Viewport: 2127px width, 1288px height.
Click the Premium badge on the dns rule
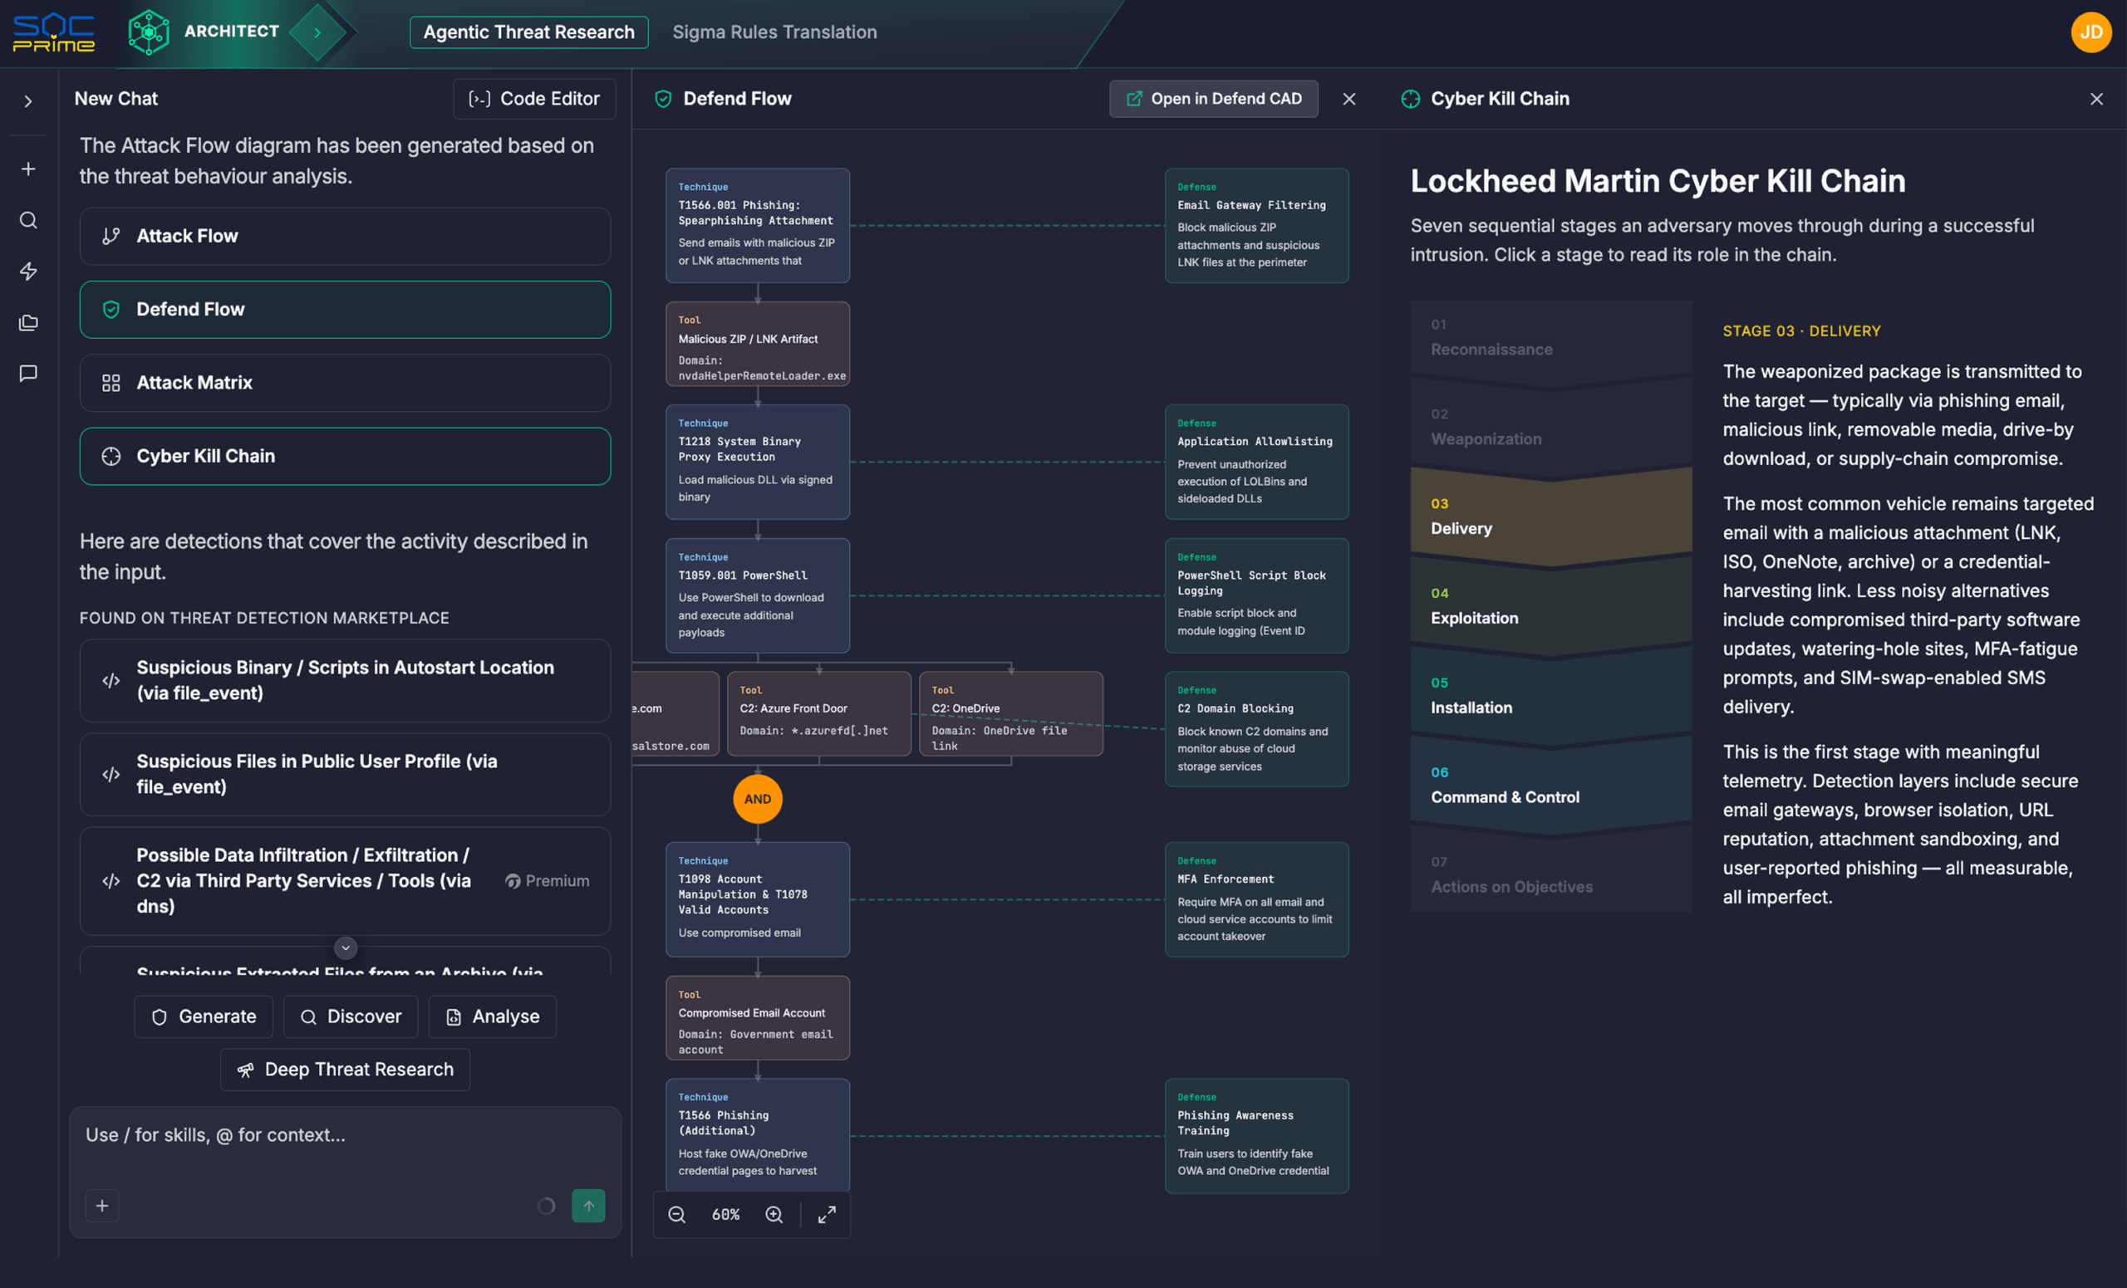(x=548, y=881)
